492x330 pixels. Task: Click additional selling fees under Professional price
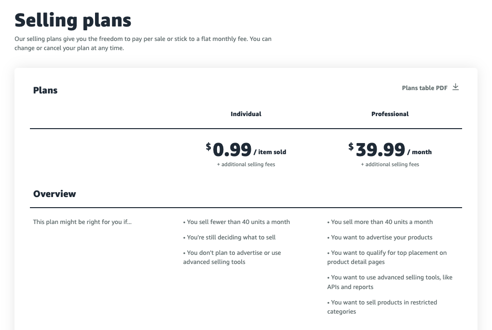pyautogui.click(x=390, y=164)
